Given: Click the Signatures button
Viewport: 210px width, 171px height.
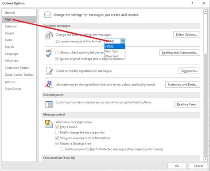Looking at the screenshot, I should coord(189,71).
